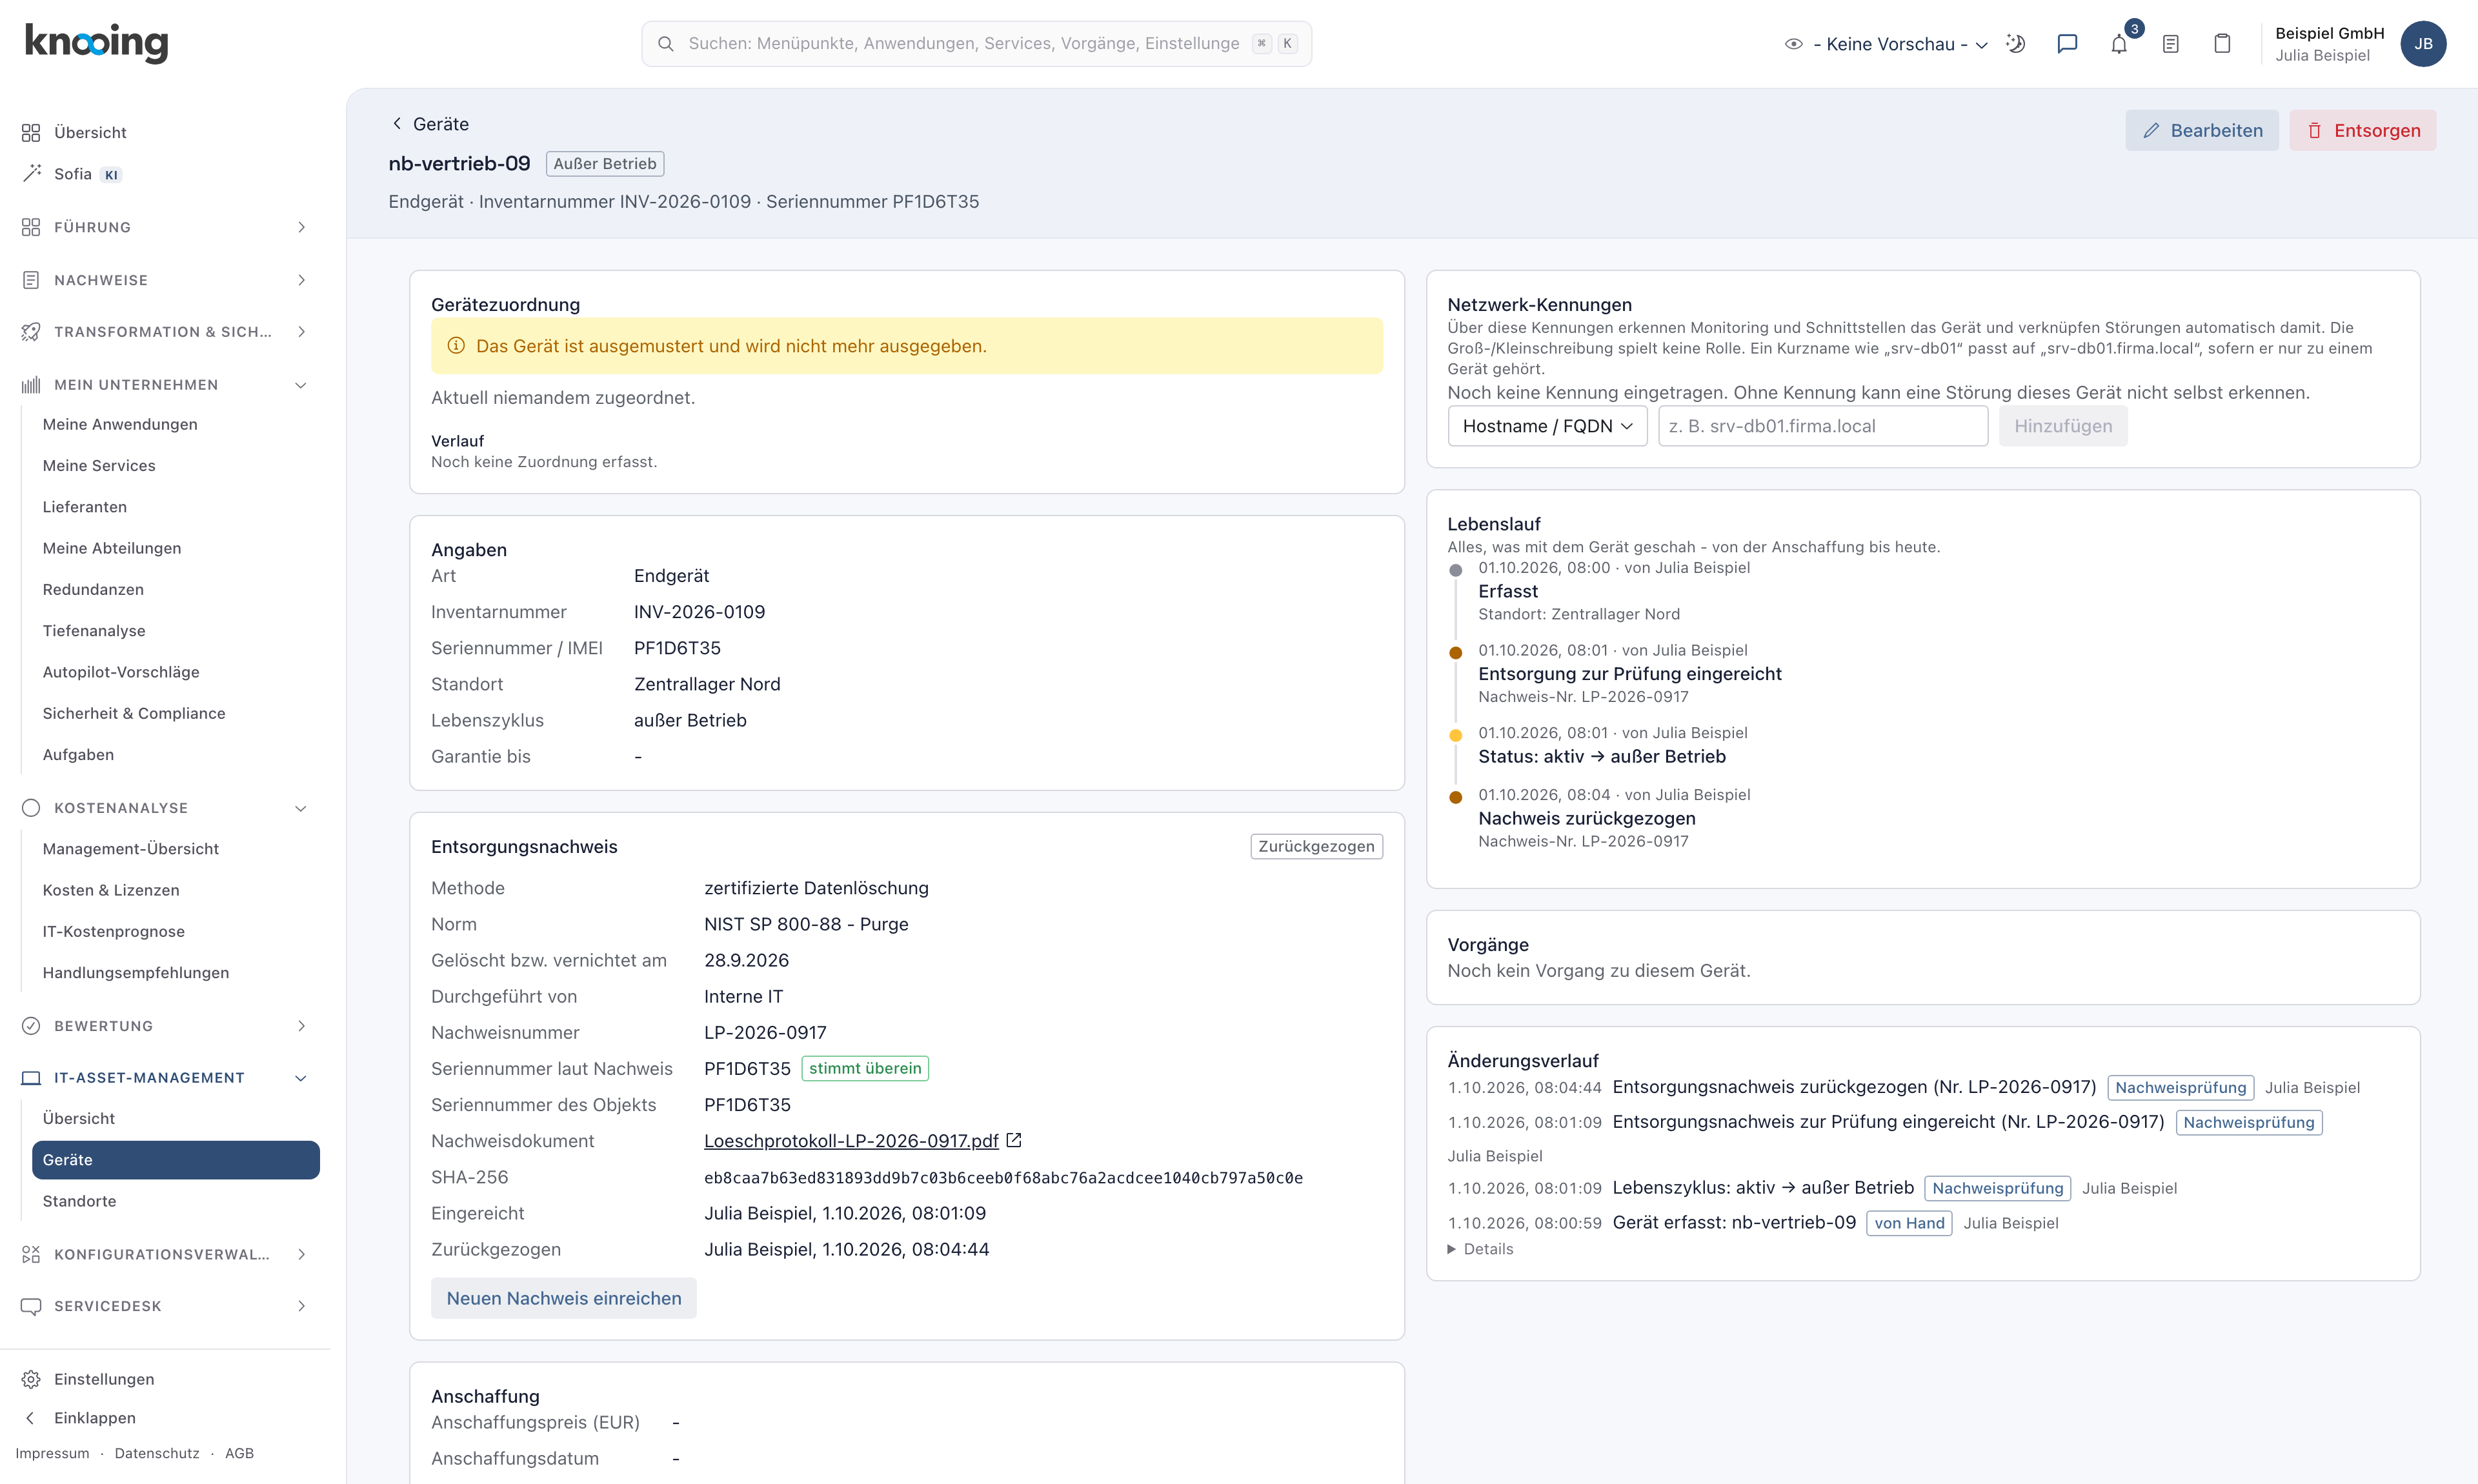Click the Nachweise document icon
Image resolution: width=2478 pixels, height=1484 pixels.
tap(31, 280)
